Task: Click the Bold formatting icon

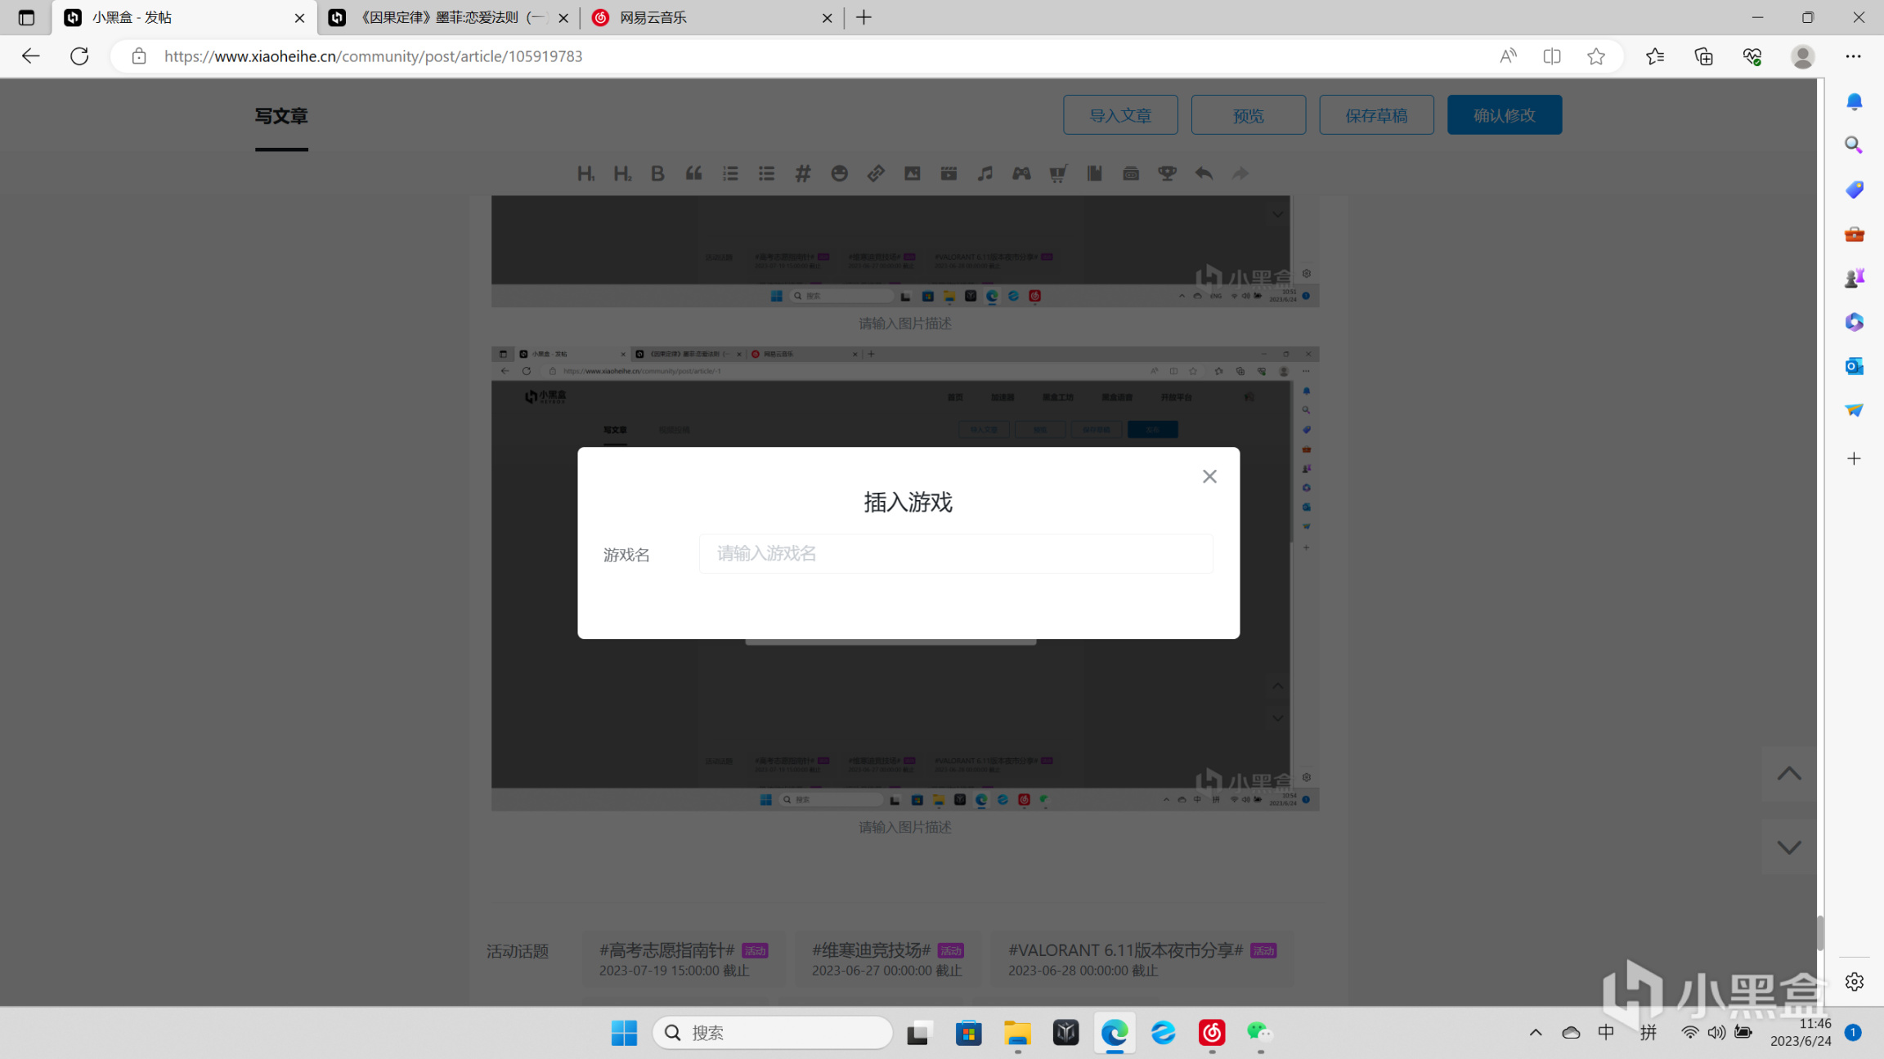Action: coord(657,173)
